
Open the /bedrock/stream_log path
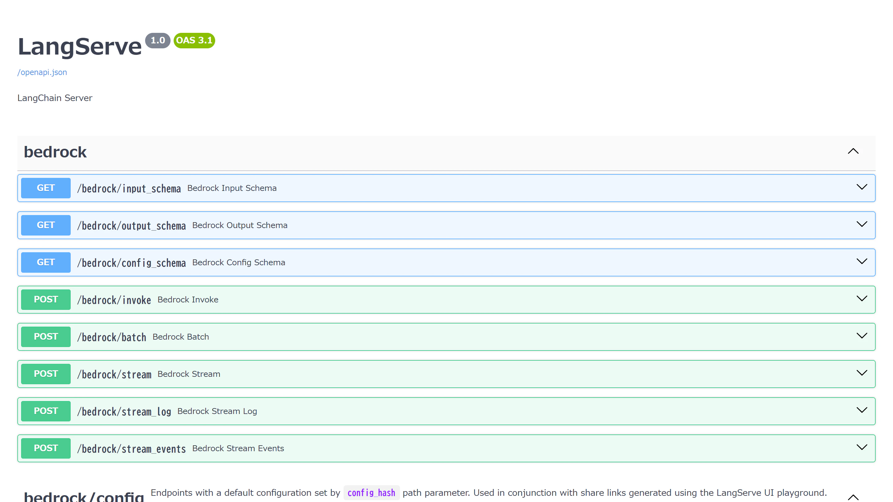pyautogui.click(x=124, y=412)
